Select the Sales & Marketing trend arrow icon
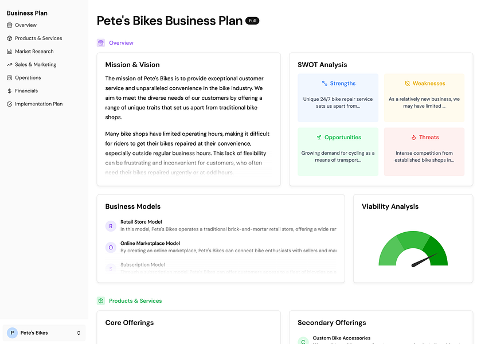 9,64
